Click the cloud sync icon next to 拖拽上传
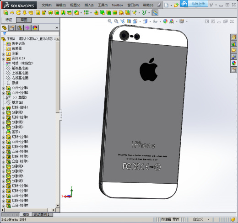238x223 pixels. 184,4
